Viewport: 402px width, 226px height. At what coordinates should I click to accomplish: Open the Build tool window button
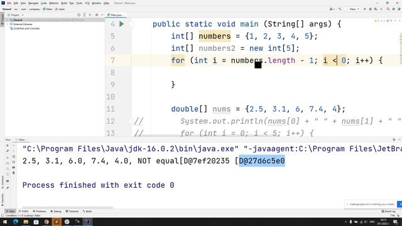click(x=87, y=212)
